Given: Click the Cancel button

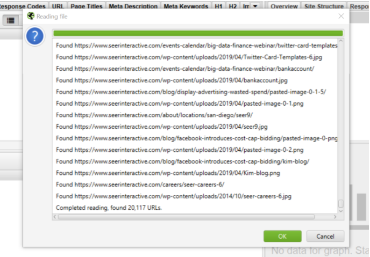Looking at the screenshot, I should (x=325, y=236).
